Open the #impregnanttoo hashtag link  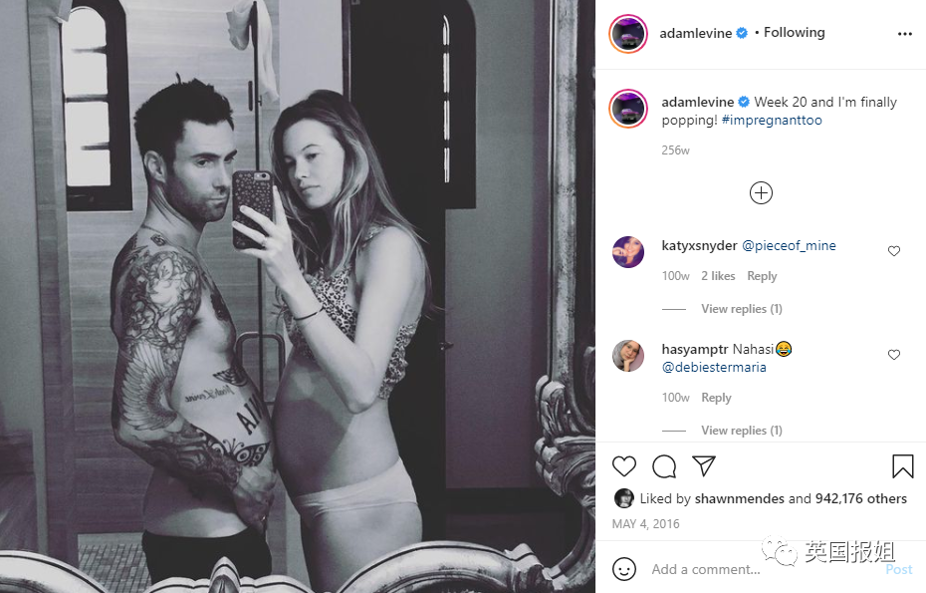(x=772, y=120)
